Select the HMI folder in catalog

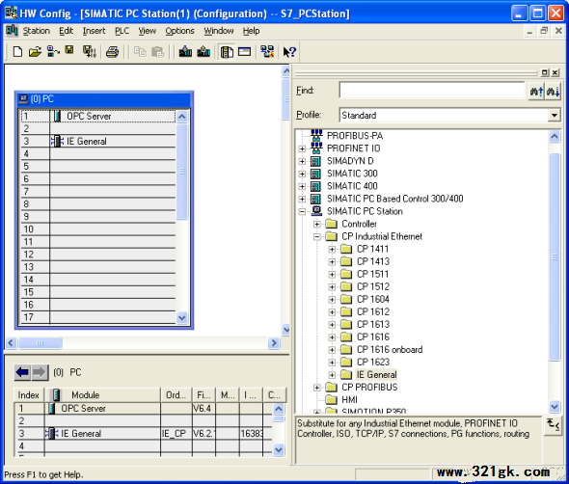point(349,400)
